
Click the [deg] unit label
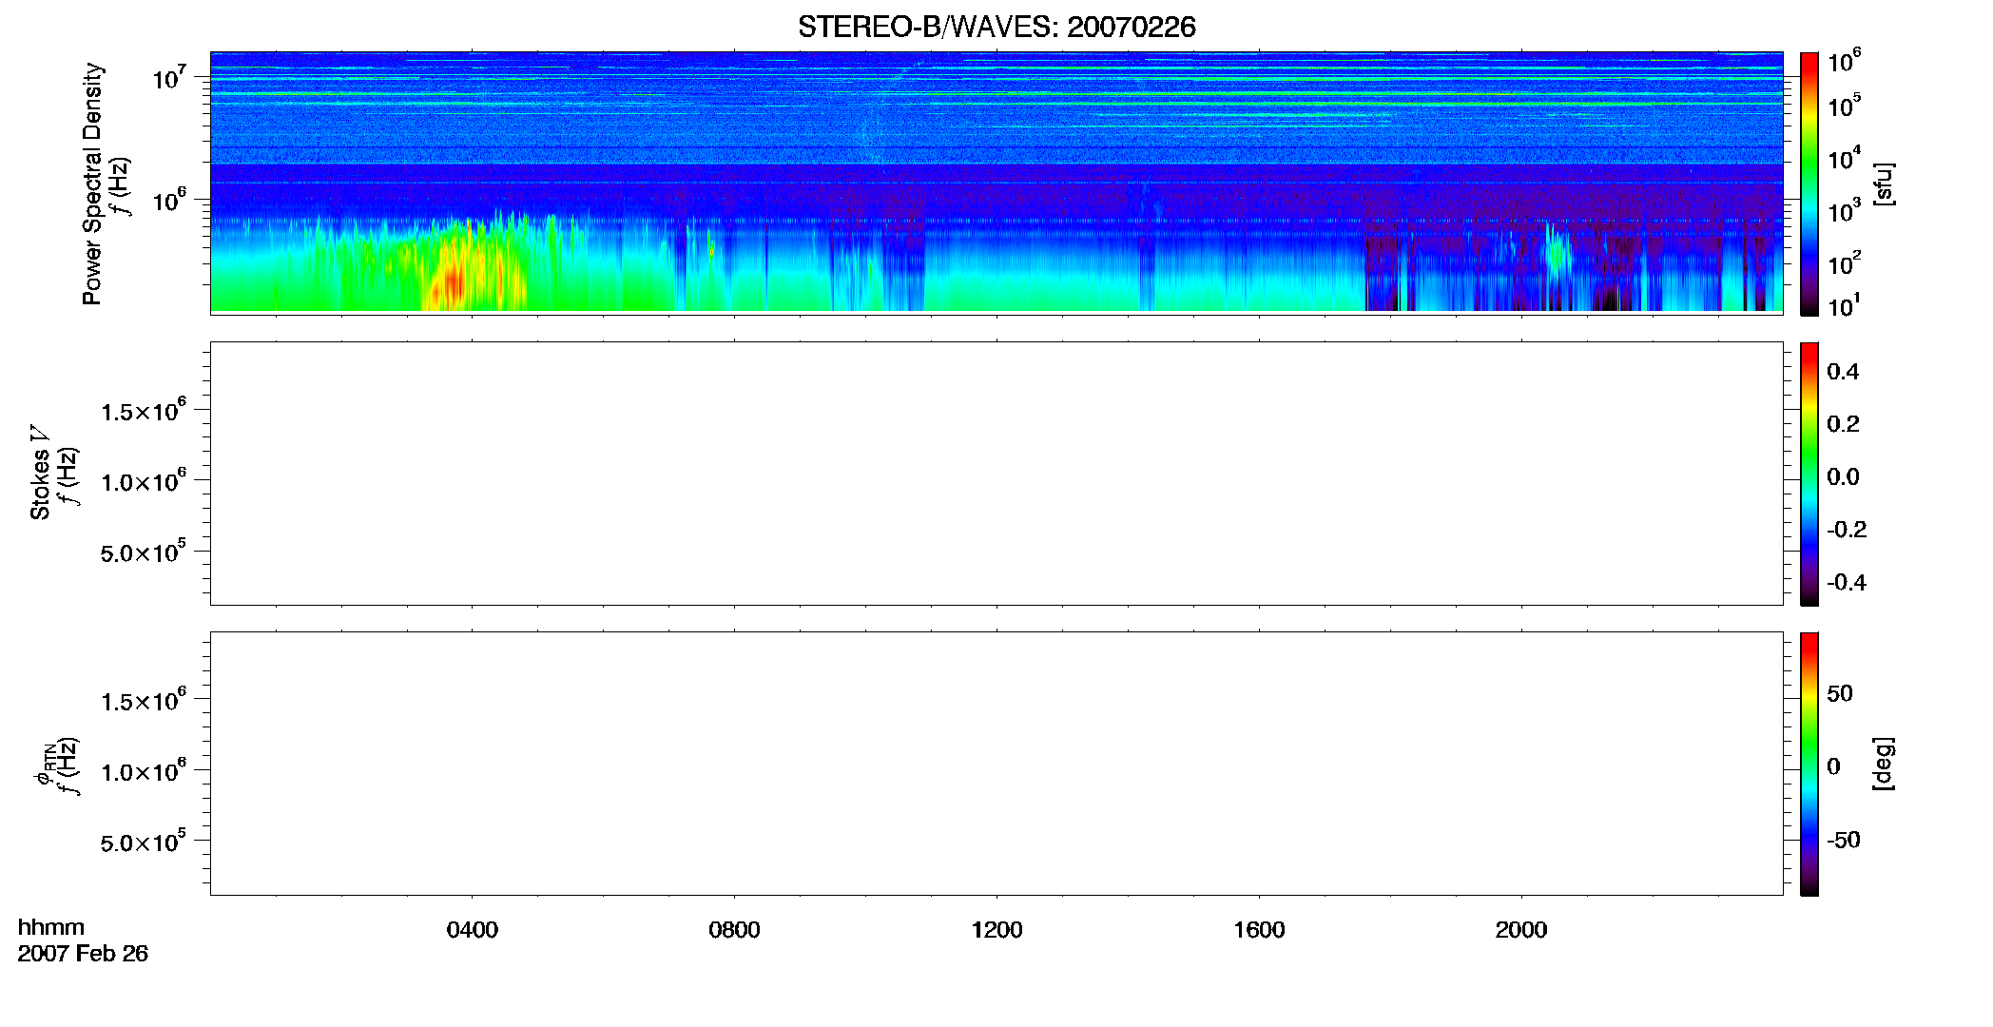tap(1884, 764)
